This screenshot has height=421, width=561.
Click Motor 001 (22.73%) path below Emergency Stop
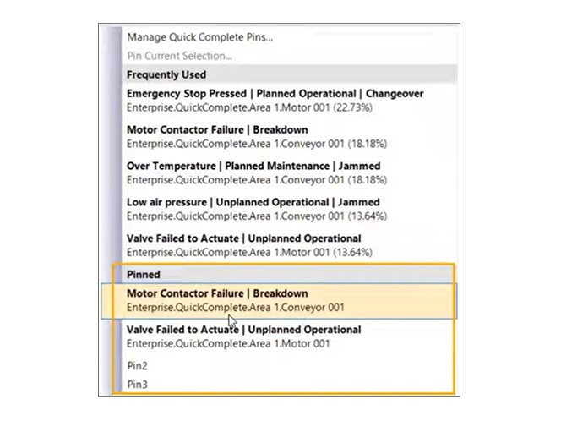coord(249,107)
